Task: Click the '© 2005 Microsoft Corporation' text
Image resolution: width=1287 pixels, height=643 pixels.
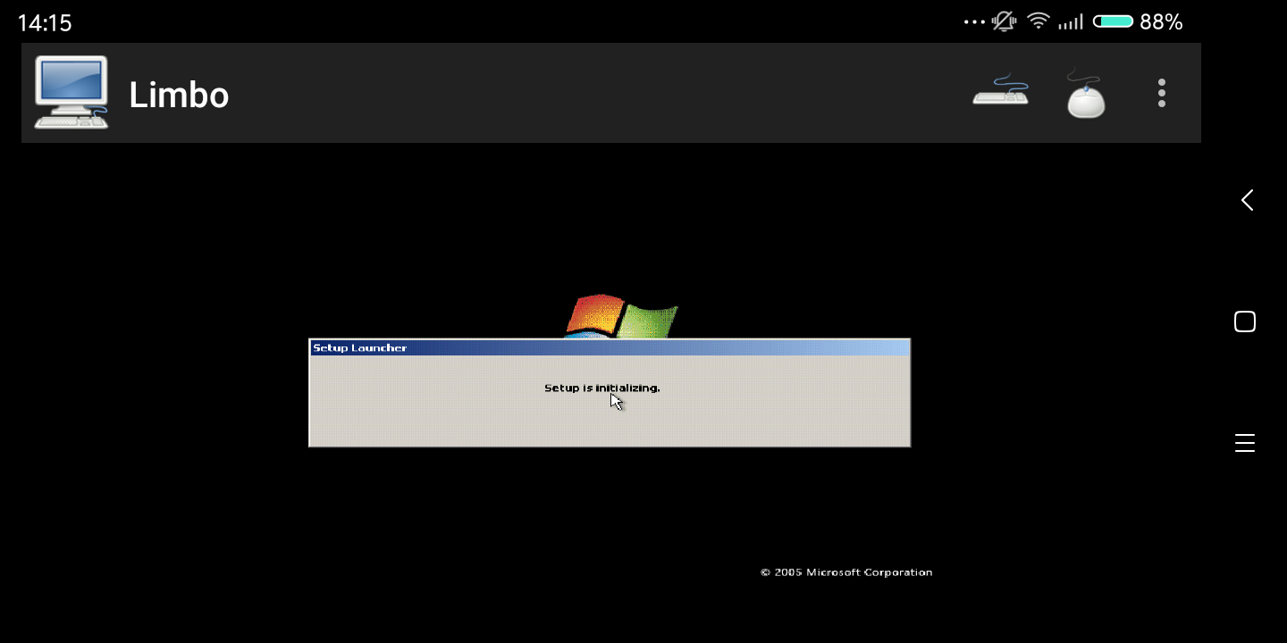Action: coord(846,572)
